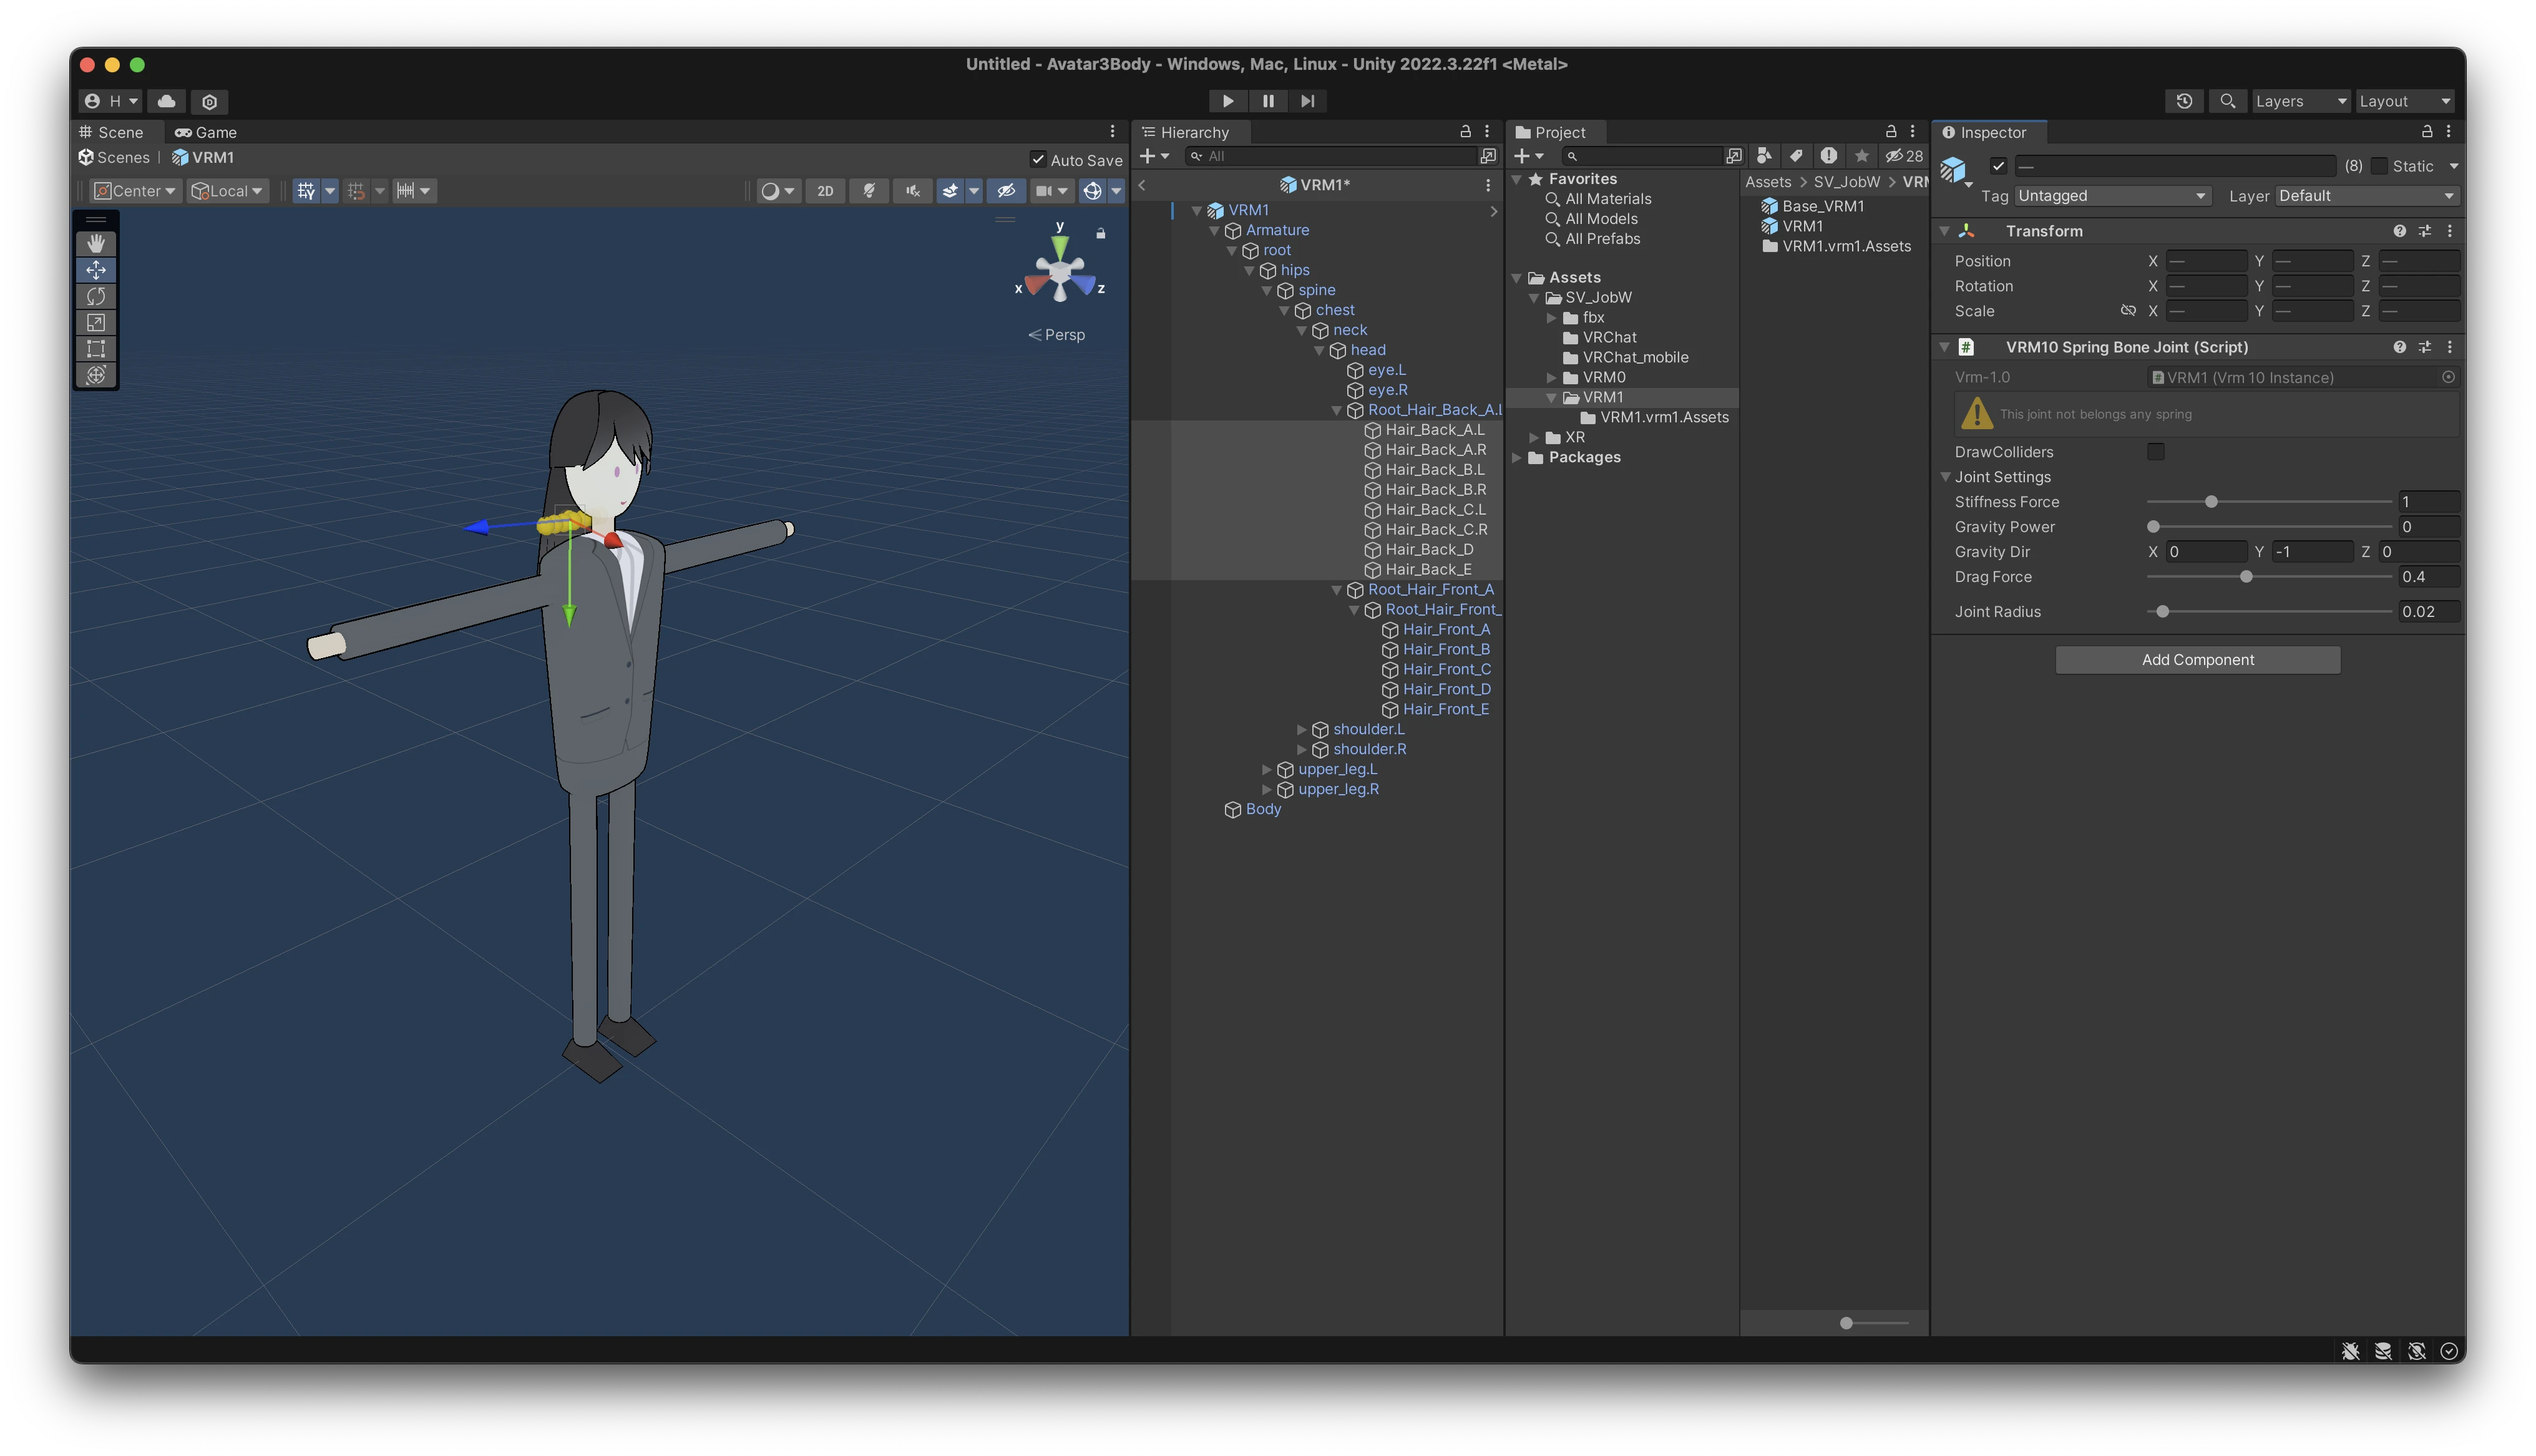Toggle 2D view mode

825,191
